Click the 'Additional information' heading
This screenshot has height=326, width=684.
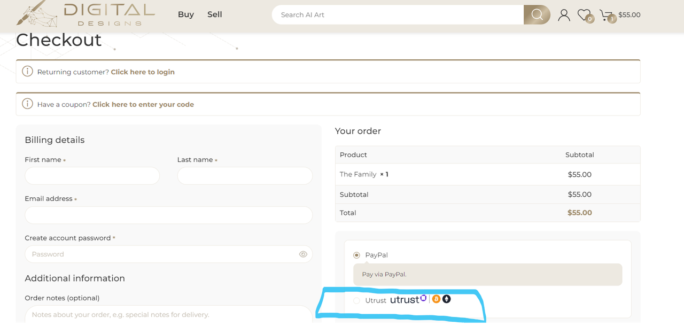(x=75, y=278)
